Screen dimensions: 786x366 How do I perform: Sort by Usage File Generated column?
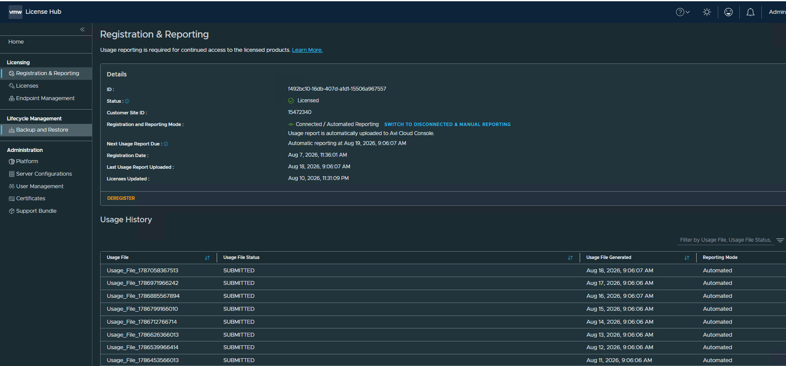tap(687, 258)
